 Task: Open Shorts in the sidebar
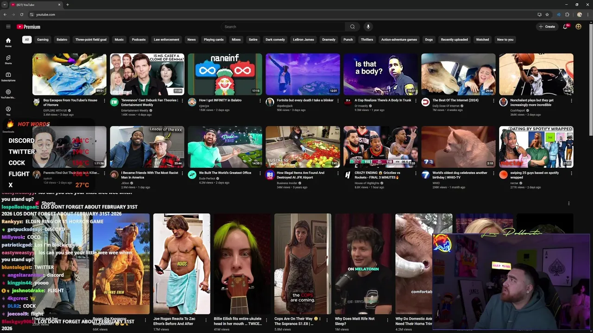8,60
